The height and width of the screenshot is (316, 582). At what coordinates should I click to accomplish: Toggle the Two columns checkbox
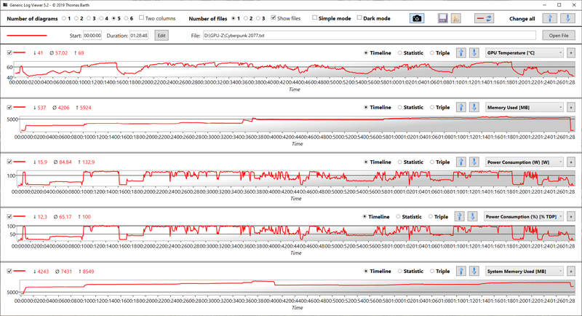pos(141,17)
